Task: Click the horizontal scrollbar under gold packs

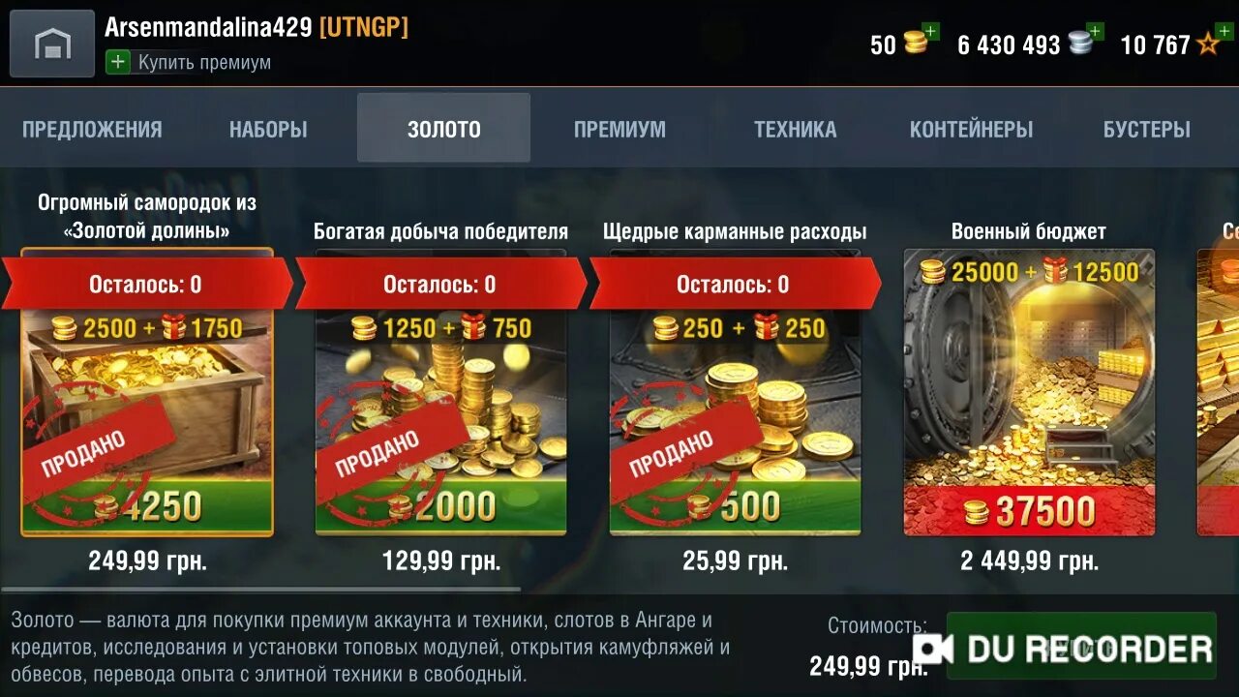Action: pos(261,589)
